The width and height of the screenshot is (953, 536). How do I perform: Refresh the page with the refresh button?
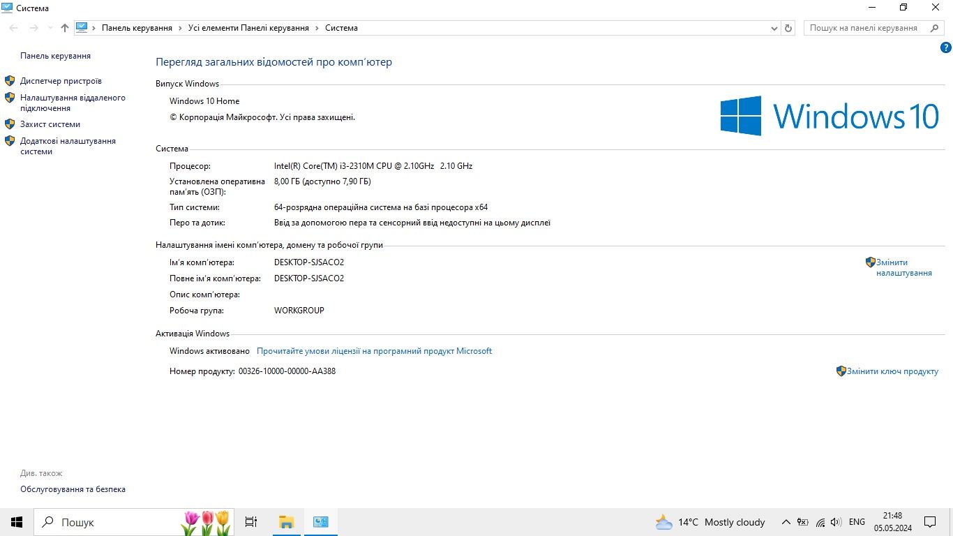coord(789,28)
